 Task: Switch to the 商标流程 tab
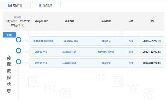pos(45,5)
